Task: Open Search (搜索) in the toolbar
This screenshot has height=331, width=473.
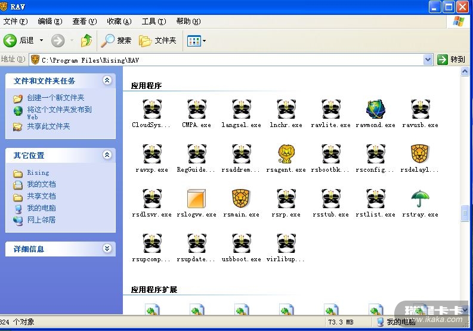Action: pos(116,41)
